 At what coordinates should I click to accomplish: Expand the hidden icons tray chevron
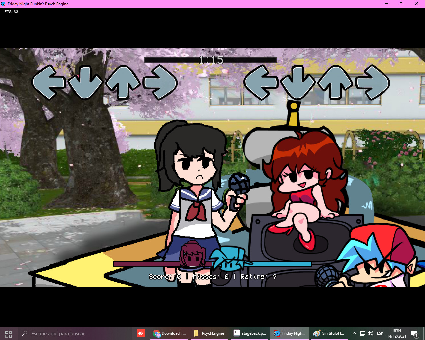(x=354, y=333)
